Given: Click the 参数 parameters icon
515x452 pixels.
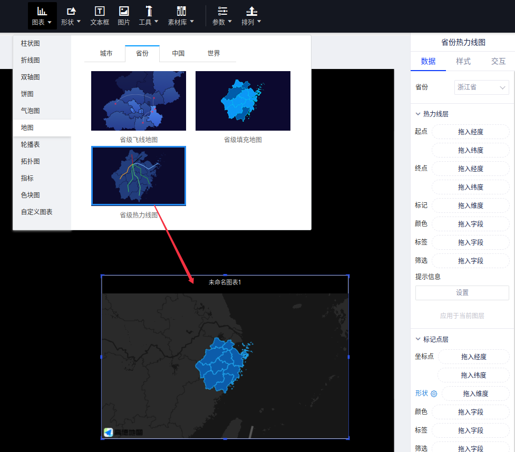Looking at the screenshot, I should point(222,16).
